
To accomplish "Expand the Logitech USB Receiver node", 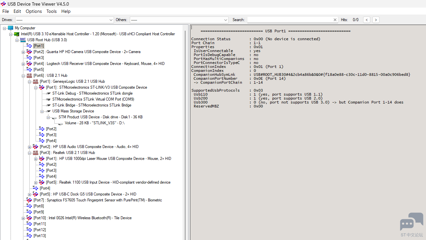I will click(x=23, y=64).
